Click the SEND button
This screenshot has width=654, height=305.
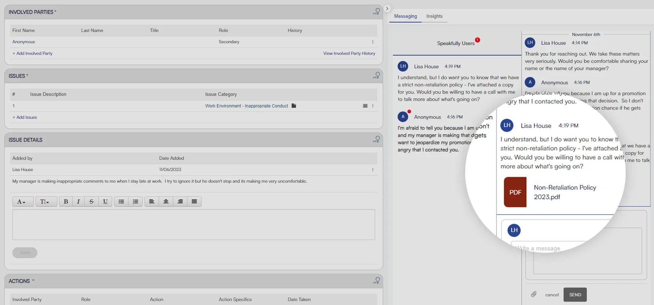coord(575,295)
